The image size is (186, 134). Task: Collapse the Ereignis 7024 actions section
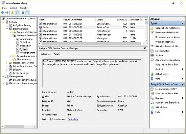pos(182,84)
